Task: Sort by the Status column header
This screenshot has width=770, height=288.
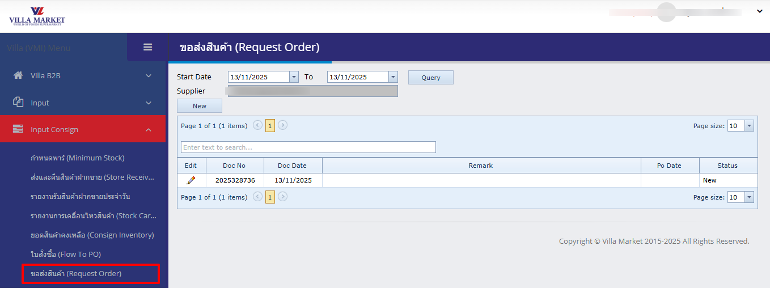Action: coord(728,166)
